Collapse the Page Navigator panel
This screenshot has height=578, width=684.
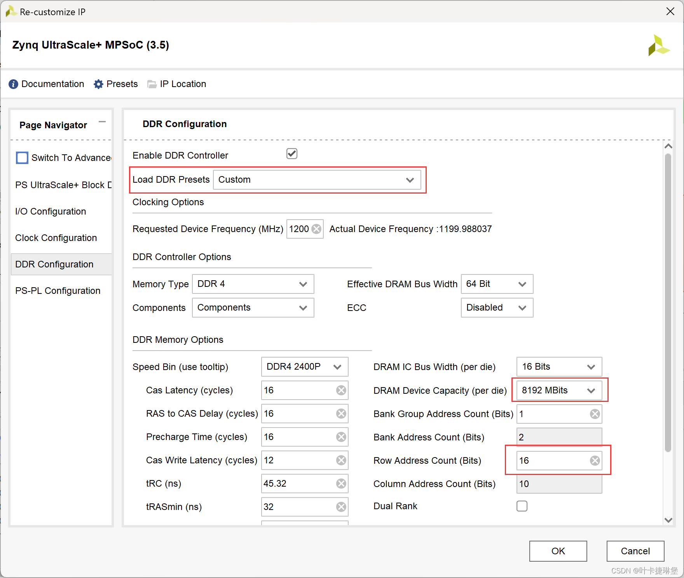[102, 122]
